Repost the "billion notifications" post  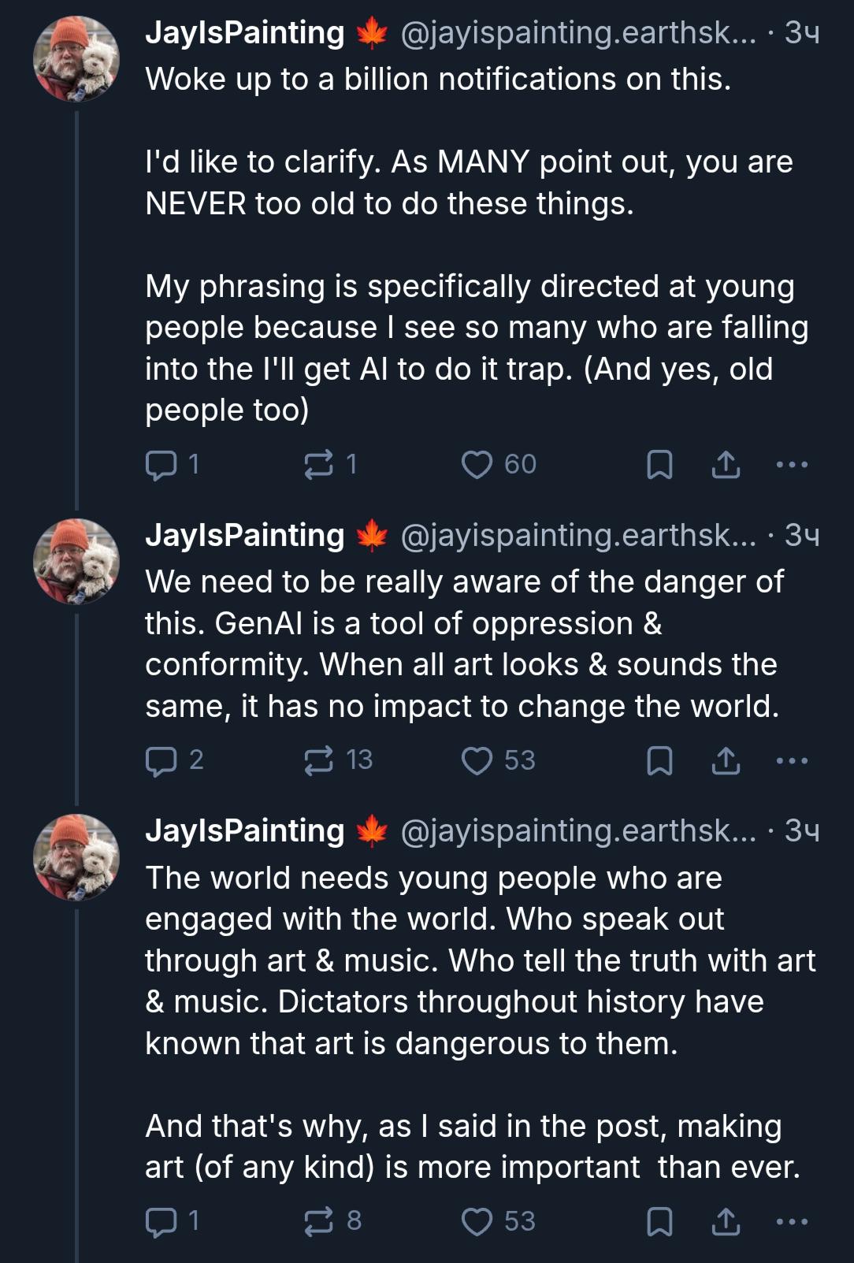(318, 465)
